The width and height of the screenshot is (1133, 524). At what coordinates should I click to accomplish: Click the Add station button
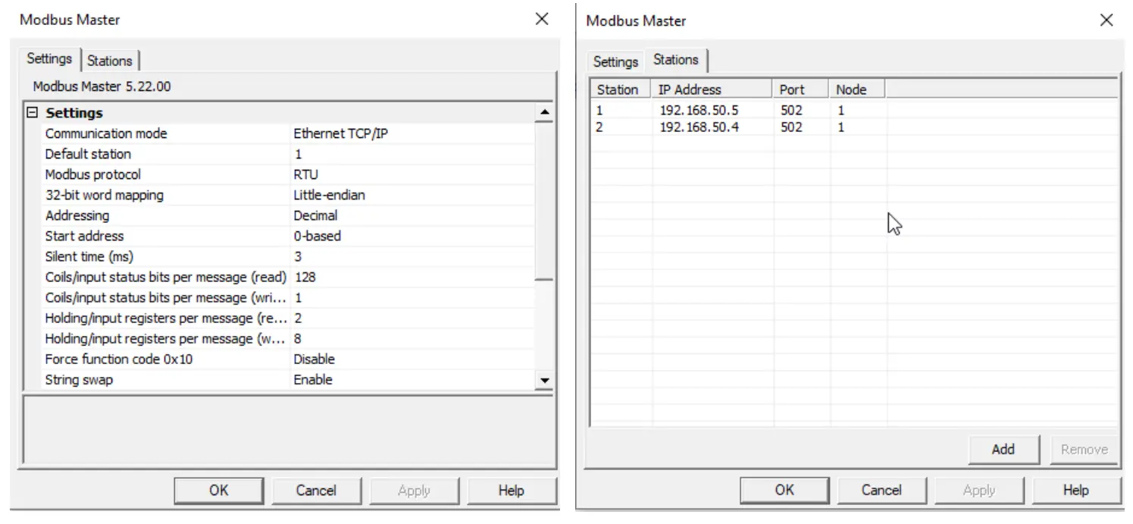[x=1003, y=449]
